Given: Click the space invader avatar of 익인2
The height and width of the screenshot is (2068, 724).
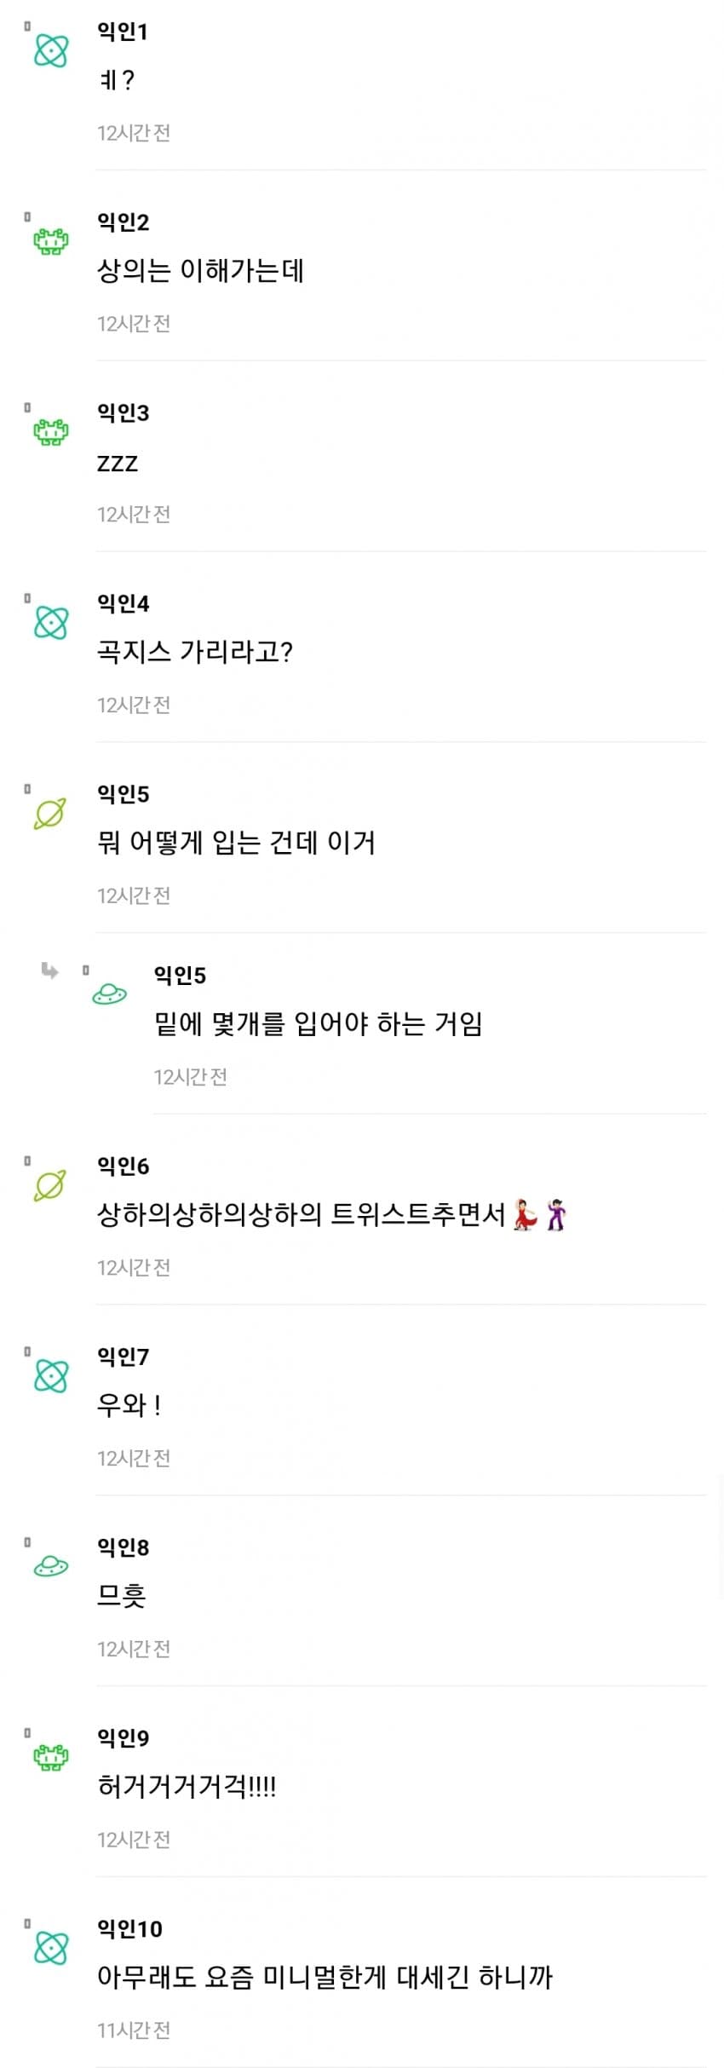Looking at the screenshot, I should click(x=50, y=242).
